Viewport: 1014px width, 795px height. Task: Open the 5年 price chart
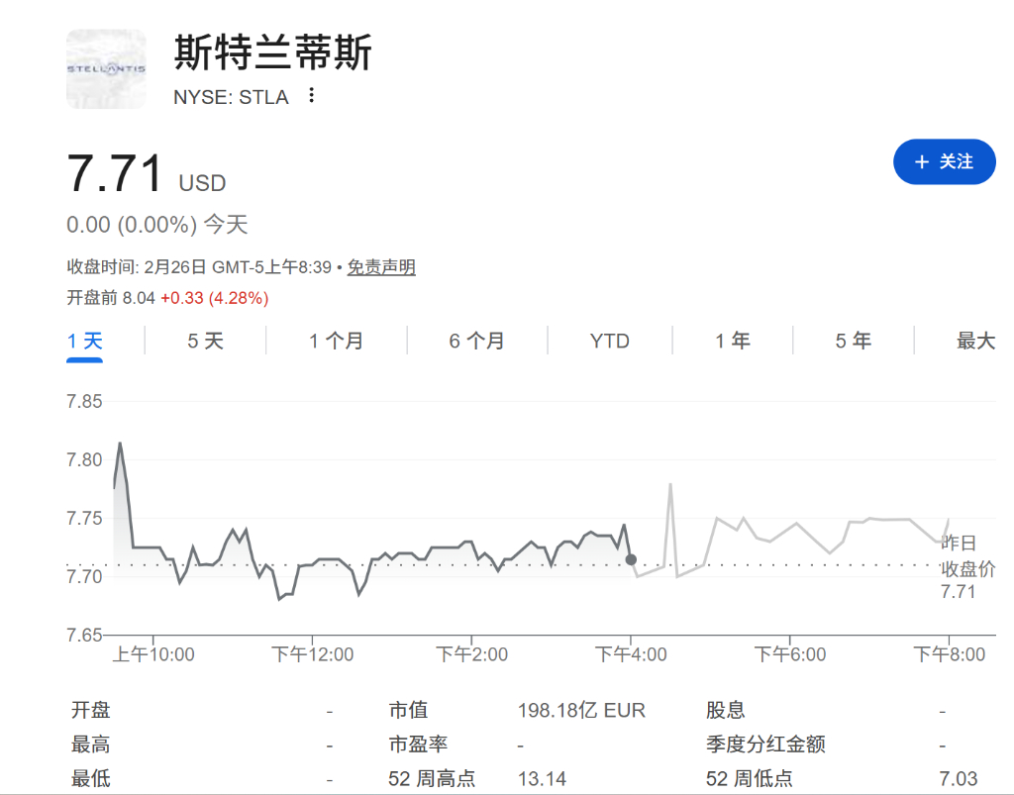(x=853, y=341)
